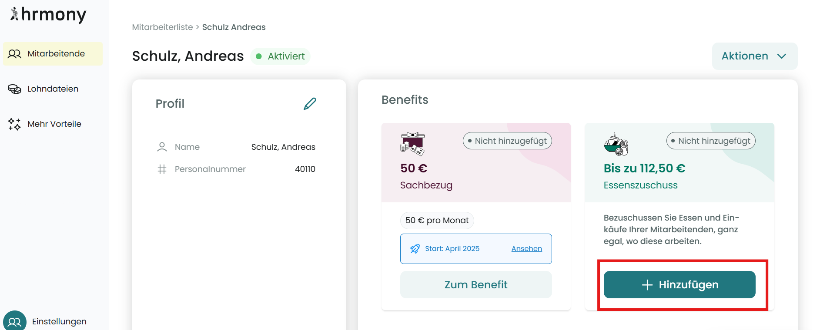Go to Mehr Vorteile section

click(x=54, y=124)
